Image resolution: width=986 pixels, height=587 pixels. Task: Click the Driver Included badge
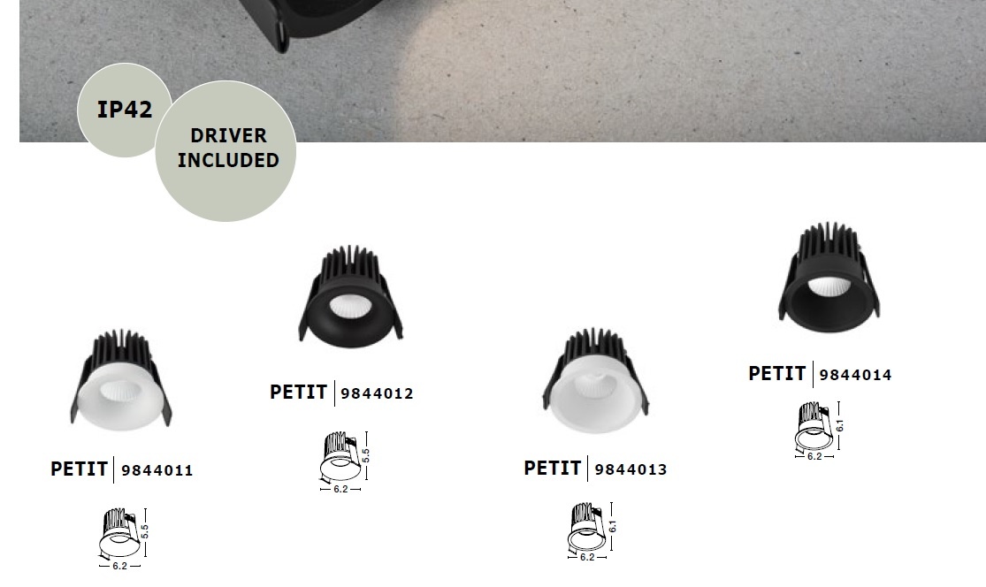click(x=225, y=151)
